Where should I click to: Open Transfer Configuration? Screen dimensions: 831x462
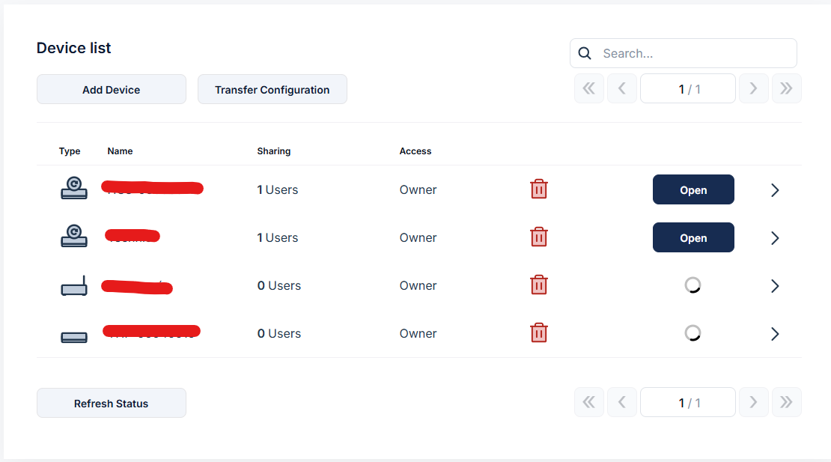pos(273,90)
